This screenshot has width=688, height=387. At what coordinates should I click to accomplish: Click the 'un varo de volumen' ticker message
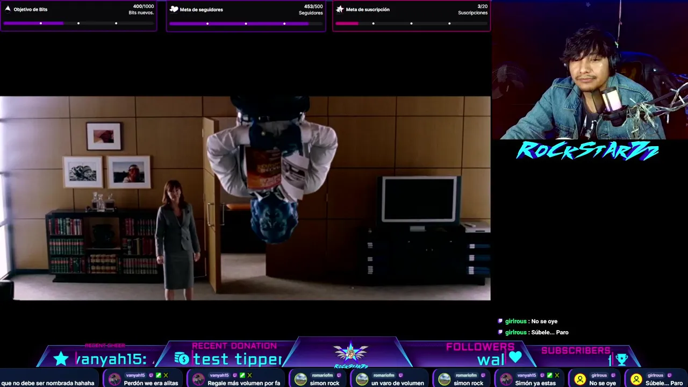click(398, 383)
